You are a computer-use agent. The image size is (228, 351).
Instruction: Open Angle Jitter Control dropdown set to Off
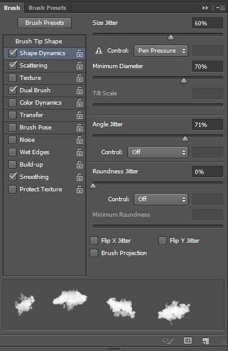pyautogui.click(x=158, y=152)
